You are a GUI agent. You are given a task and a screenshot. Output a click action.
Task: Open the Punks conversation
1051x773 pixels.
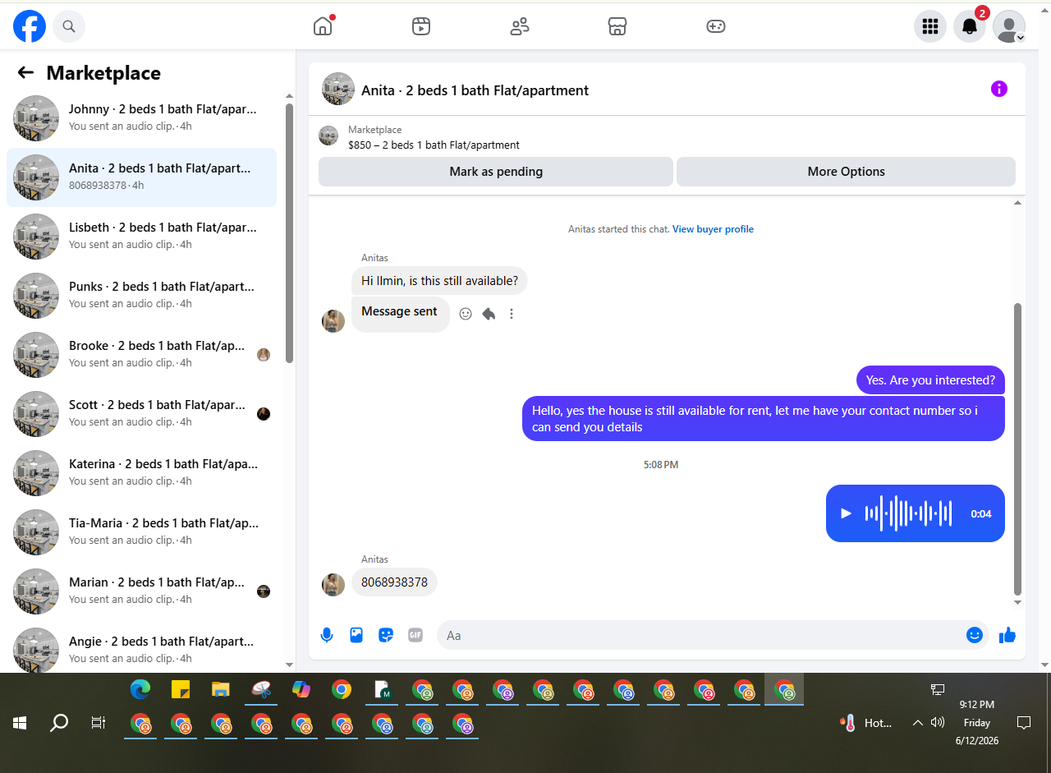click(x=141, y=296)
